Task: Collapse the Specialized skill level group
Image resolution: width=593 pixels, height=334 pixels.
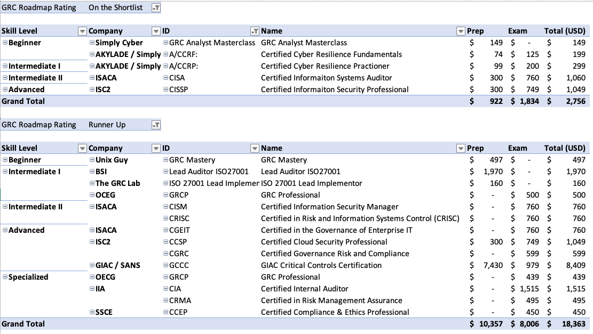Action: (x=5, y=277)
